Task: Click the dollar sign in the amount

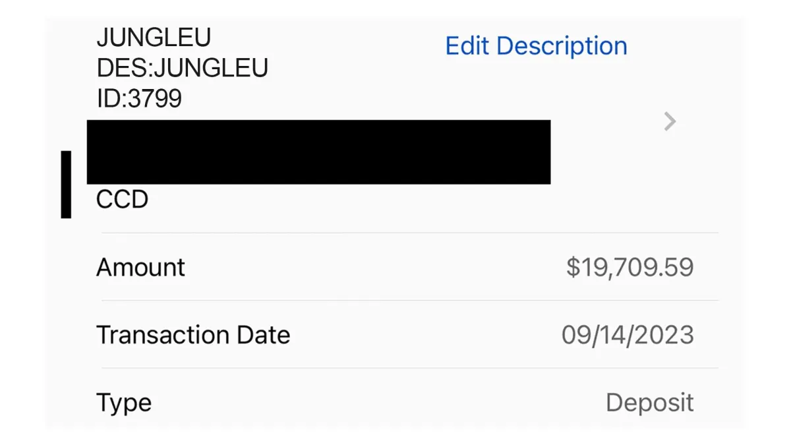Action: click(573, 267)
